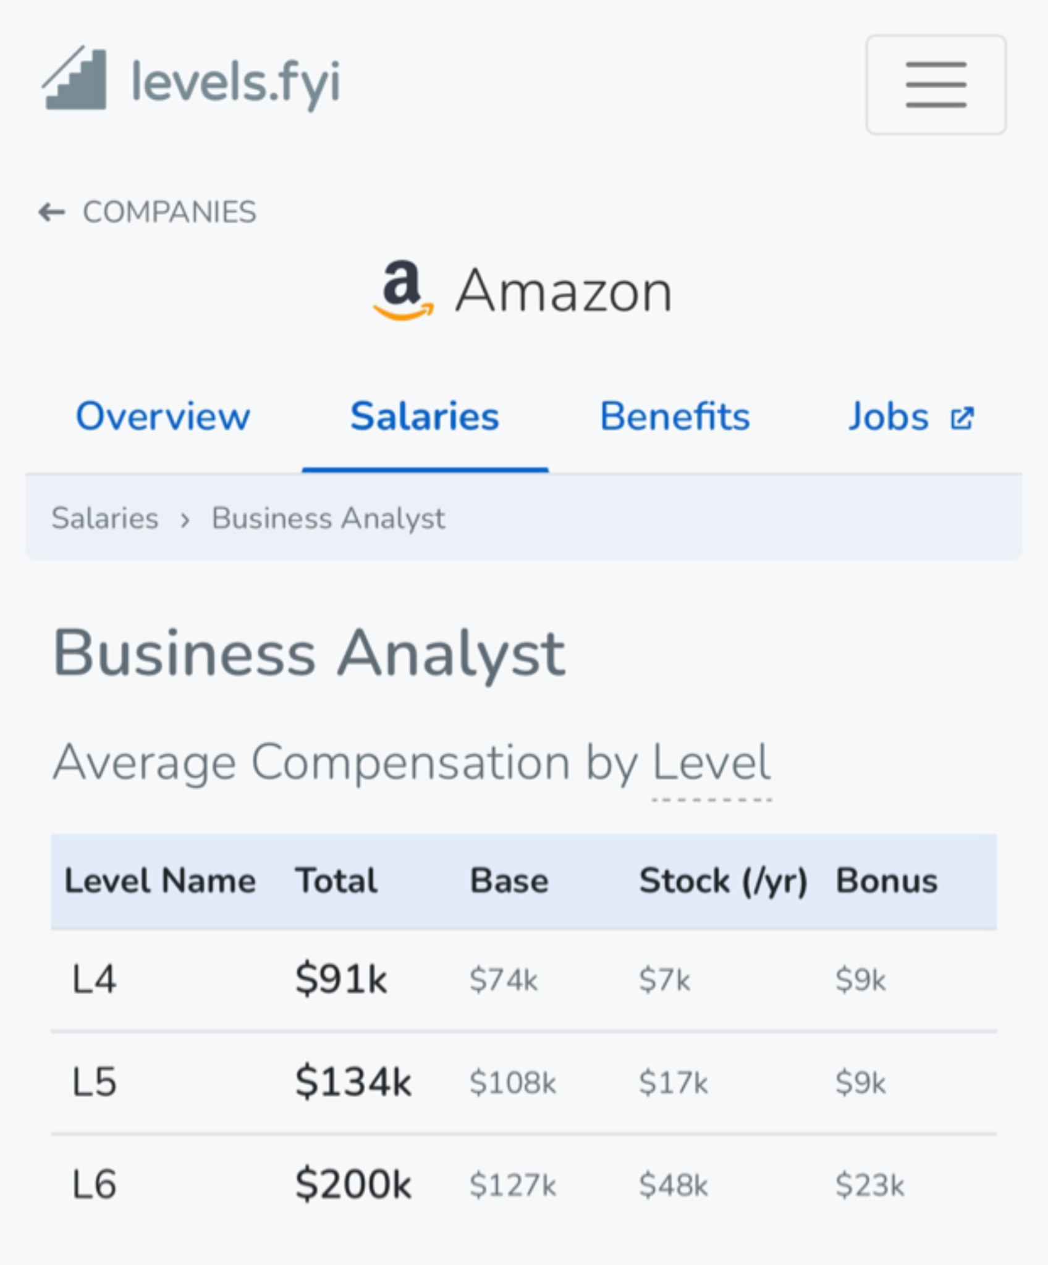This screenshot has height=1265, width=1048.
Task: Click the levels.fyi staircase logo icon
Action: tap(74, 79)
